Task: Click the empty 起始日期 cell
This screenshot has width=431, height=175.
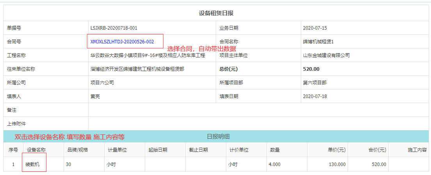Action: [x=165, y=164]
